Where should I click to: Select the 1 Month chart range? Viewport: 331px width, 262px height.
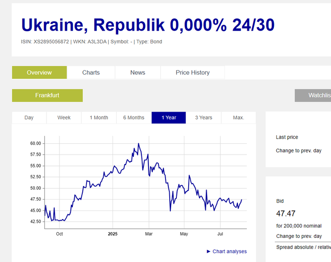[x=99, y=117]
